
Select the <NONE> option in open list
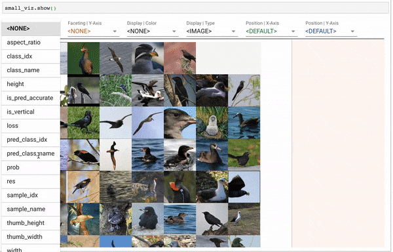point(31,29)
